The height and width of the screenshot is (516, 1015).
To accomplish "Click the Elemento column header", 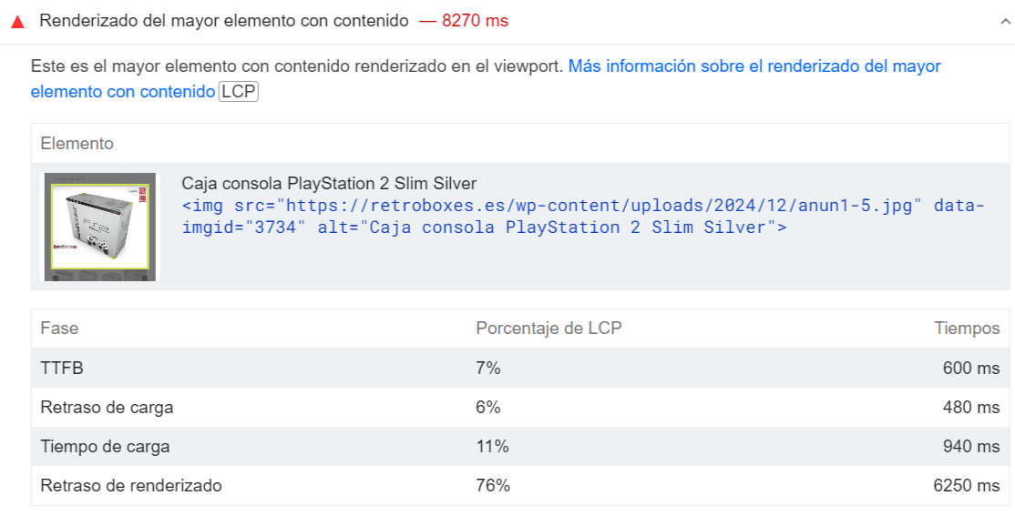I will tap(77, 144).
